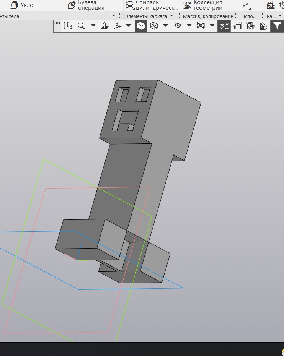Toggle the selection filter funnel

(277, 26)
